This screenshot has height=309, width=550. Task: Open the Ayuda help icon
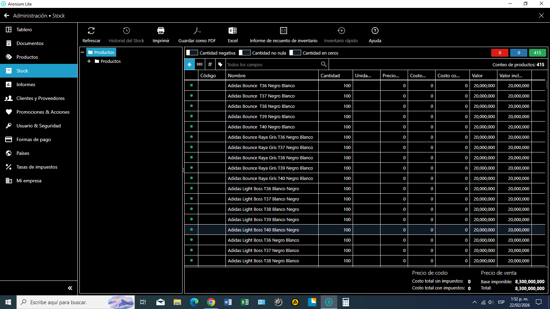[x=375, y=31]
